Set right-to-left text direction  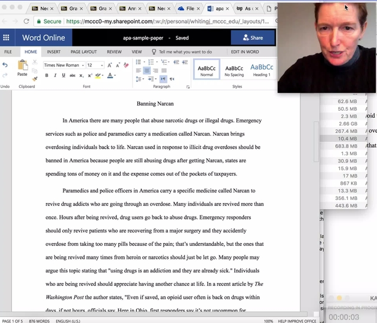coord(172,79)
